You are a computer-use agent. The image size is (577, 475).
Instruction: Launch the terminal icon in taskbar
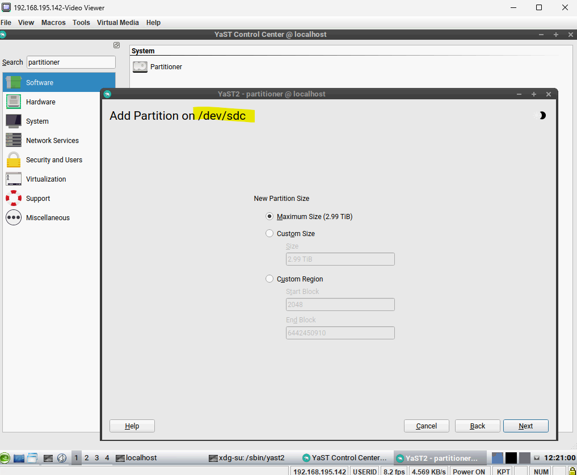pyautogui.click(x=48, y=458)
